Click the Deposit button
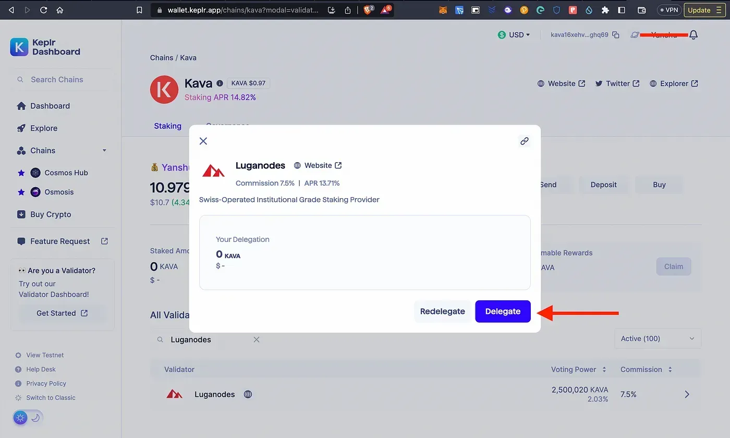730x438 pixels. (604, 185)
